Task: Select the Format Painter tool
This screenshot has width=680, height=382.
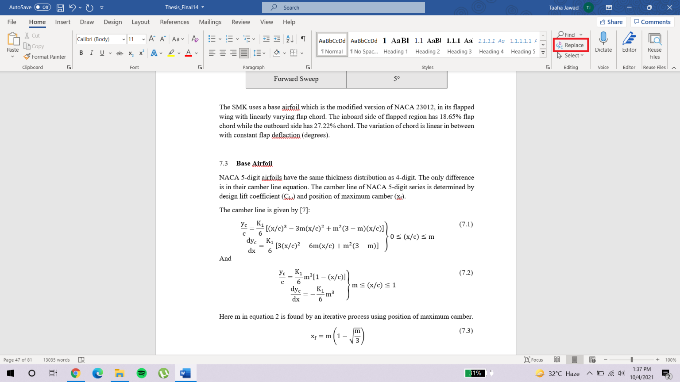Action: click(x=45, y=57)
